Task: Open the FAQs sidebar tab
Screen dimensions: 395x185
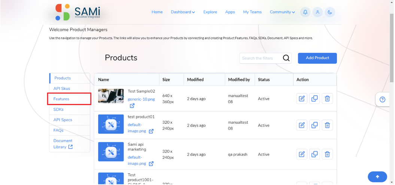Action: (70, 130)
